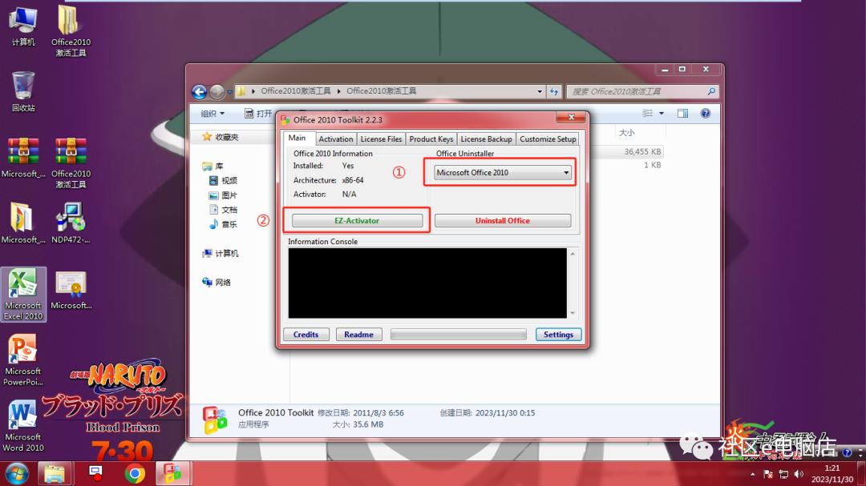Click the Explorer 打开 toolbar button
The image size is (866, 486).
tap(258, 113)
